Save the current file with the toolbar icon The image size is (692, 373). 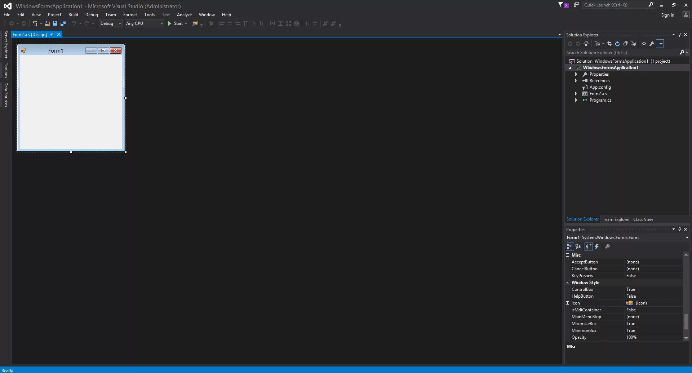(x=55, y=23)
